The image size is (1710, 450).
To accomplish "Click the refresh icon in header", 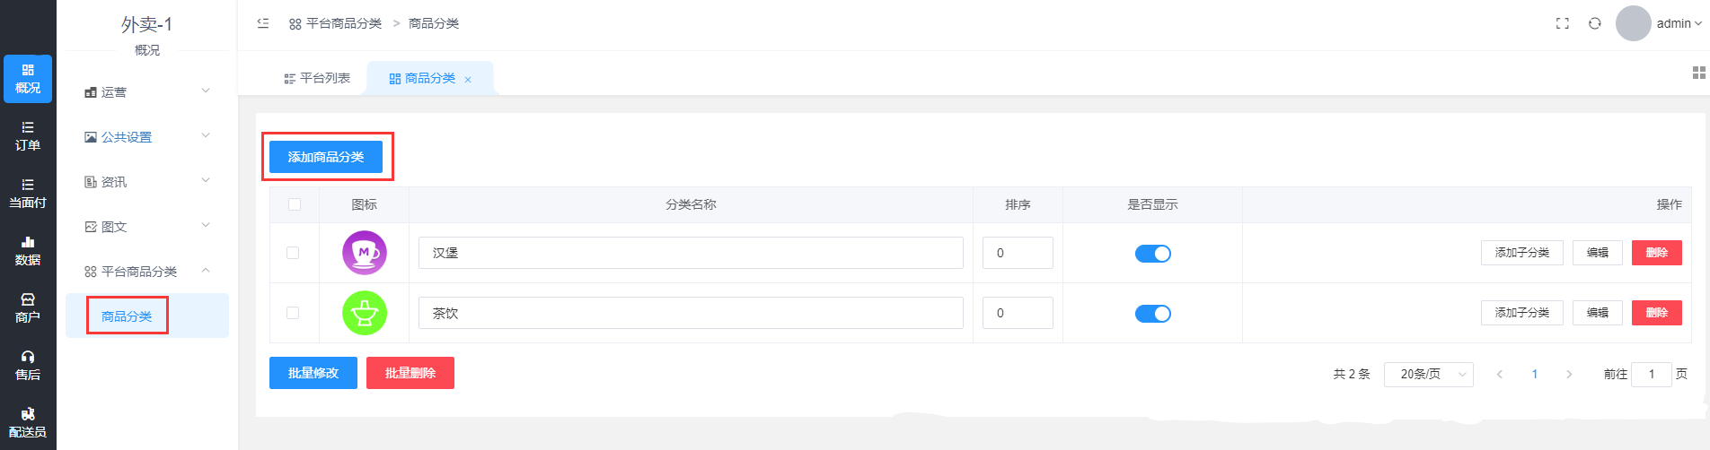I will (x=1595, y=23).
